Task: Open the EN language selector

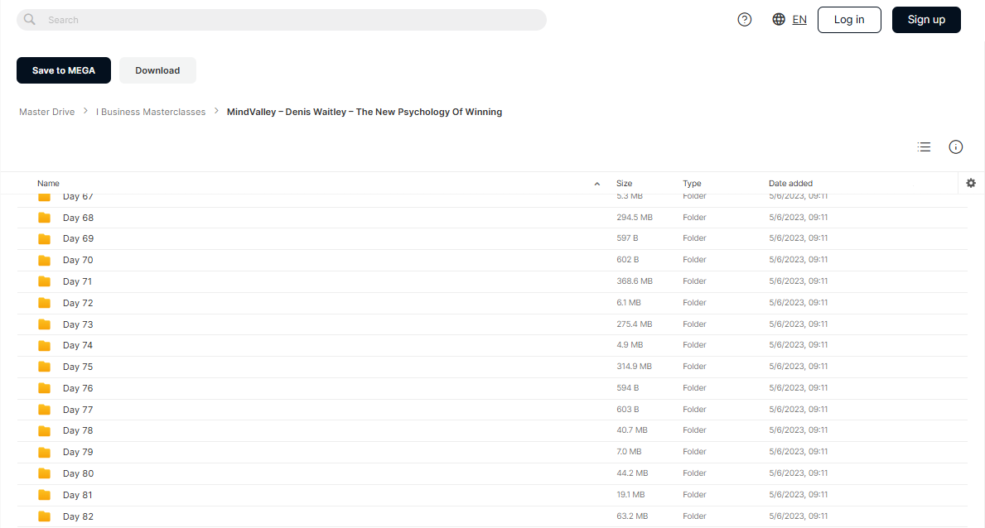Action: point(799,20)
